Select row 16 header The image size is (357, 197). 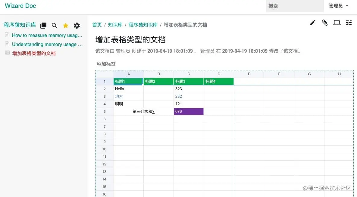(x=105, y=194)
